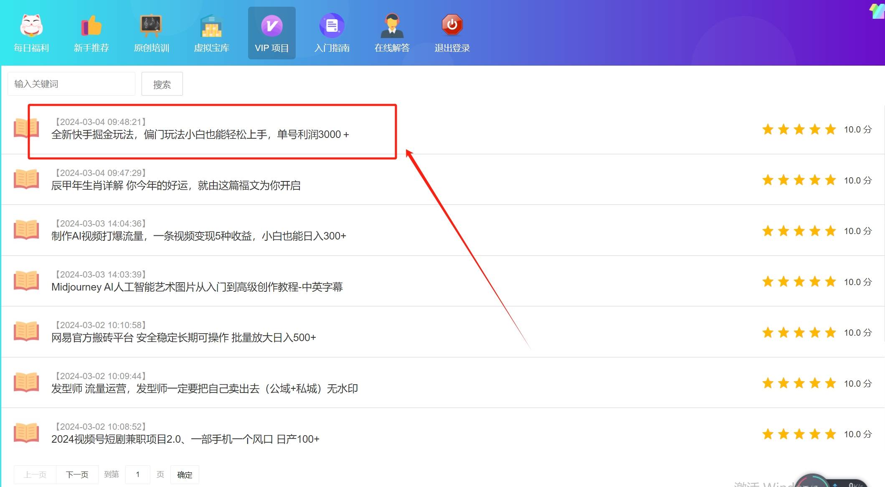Click the timestamp 2024-03-02 10:10:58
The width and height of the screenshot is (885, 487).
tap(101, 325)
